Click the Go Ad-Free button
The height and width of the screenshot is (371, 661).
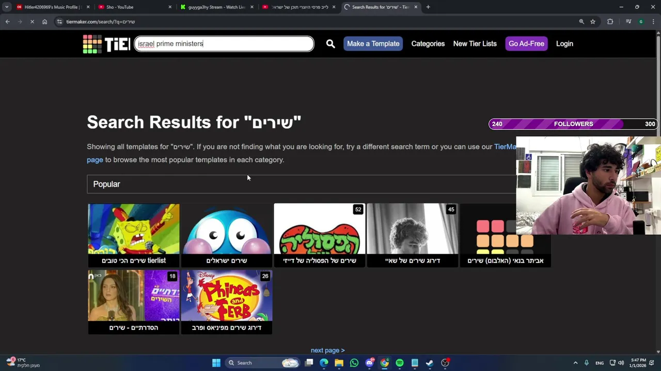pyautogui.click(x=526, y=44)
